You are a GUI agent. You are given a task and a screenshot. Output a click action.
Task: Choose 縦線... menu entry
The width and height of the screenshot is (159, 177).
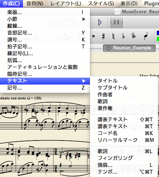[x=45, y=26]
